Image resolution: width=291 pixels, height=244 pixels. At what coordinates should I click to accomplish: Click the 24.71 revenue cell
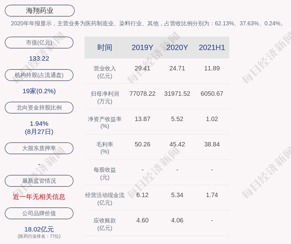click(x=177, y=68)
